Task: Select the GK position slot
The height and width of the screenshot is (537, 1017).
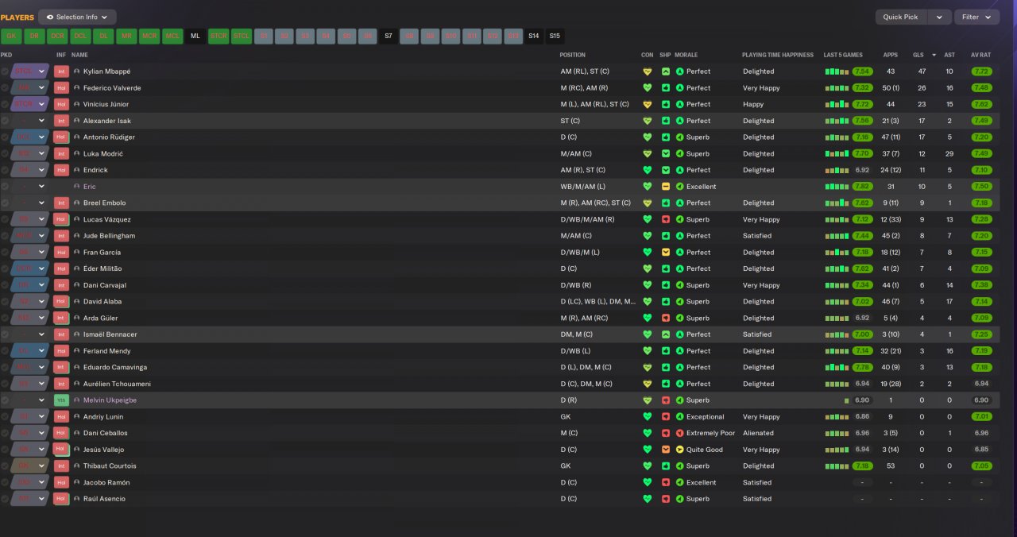Action: pos(11,36)
